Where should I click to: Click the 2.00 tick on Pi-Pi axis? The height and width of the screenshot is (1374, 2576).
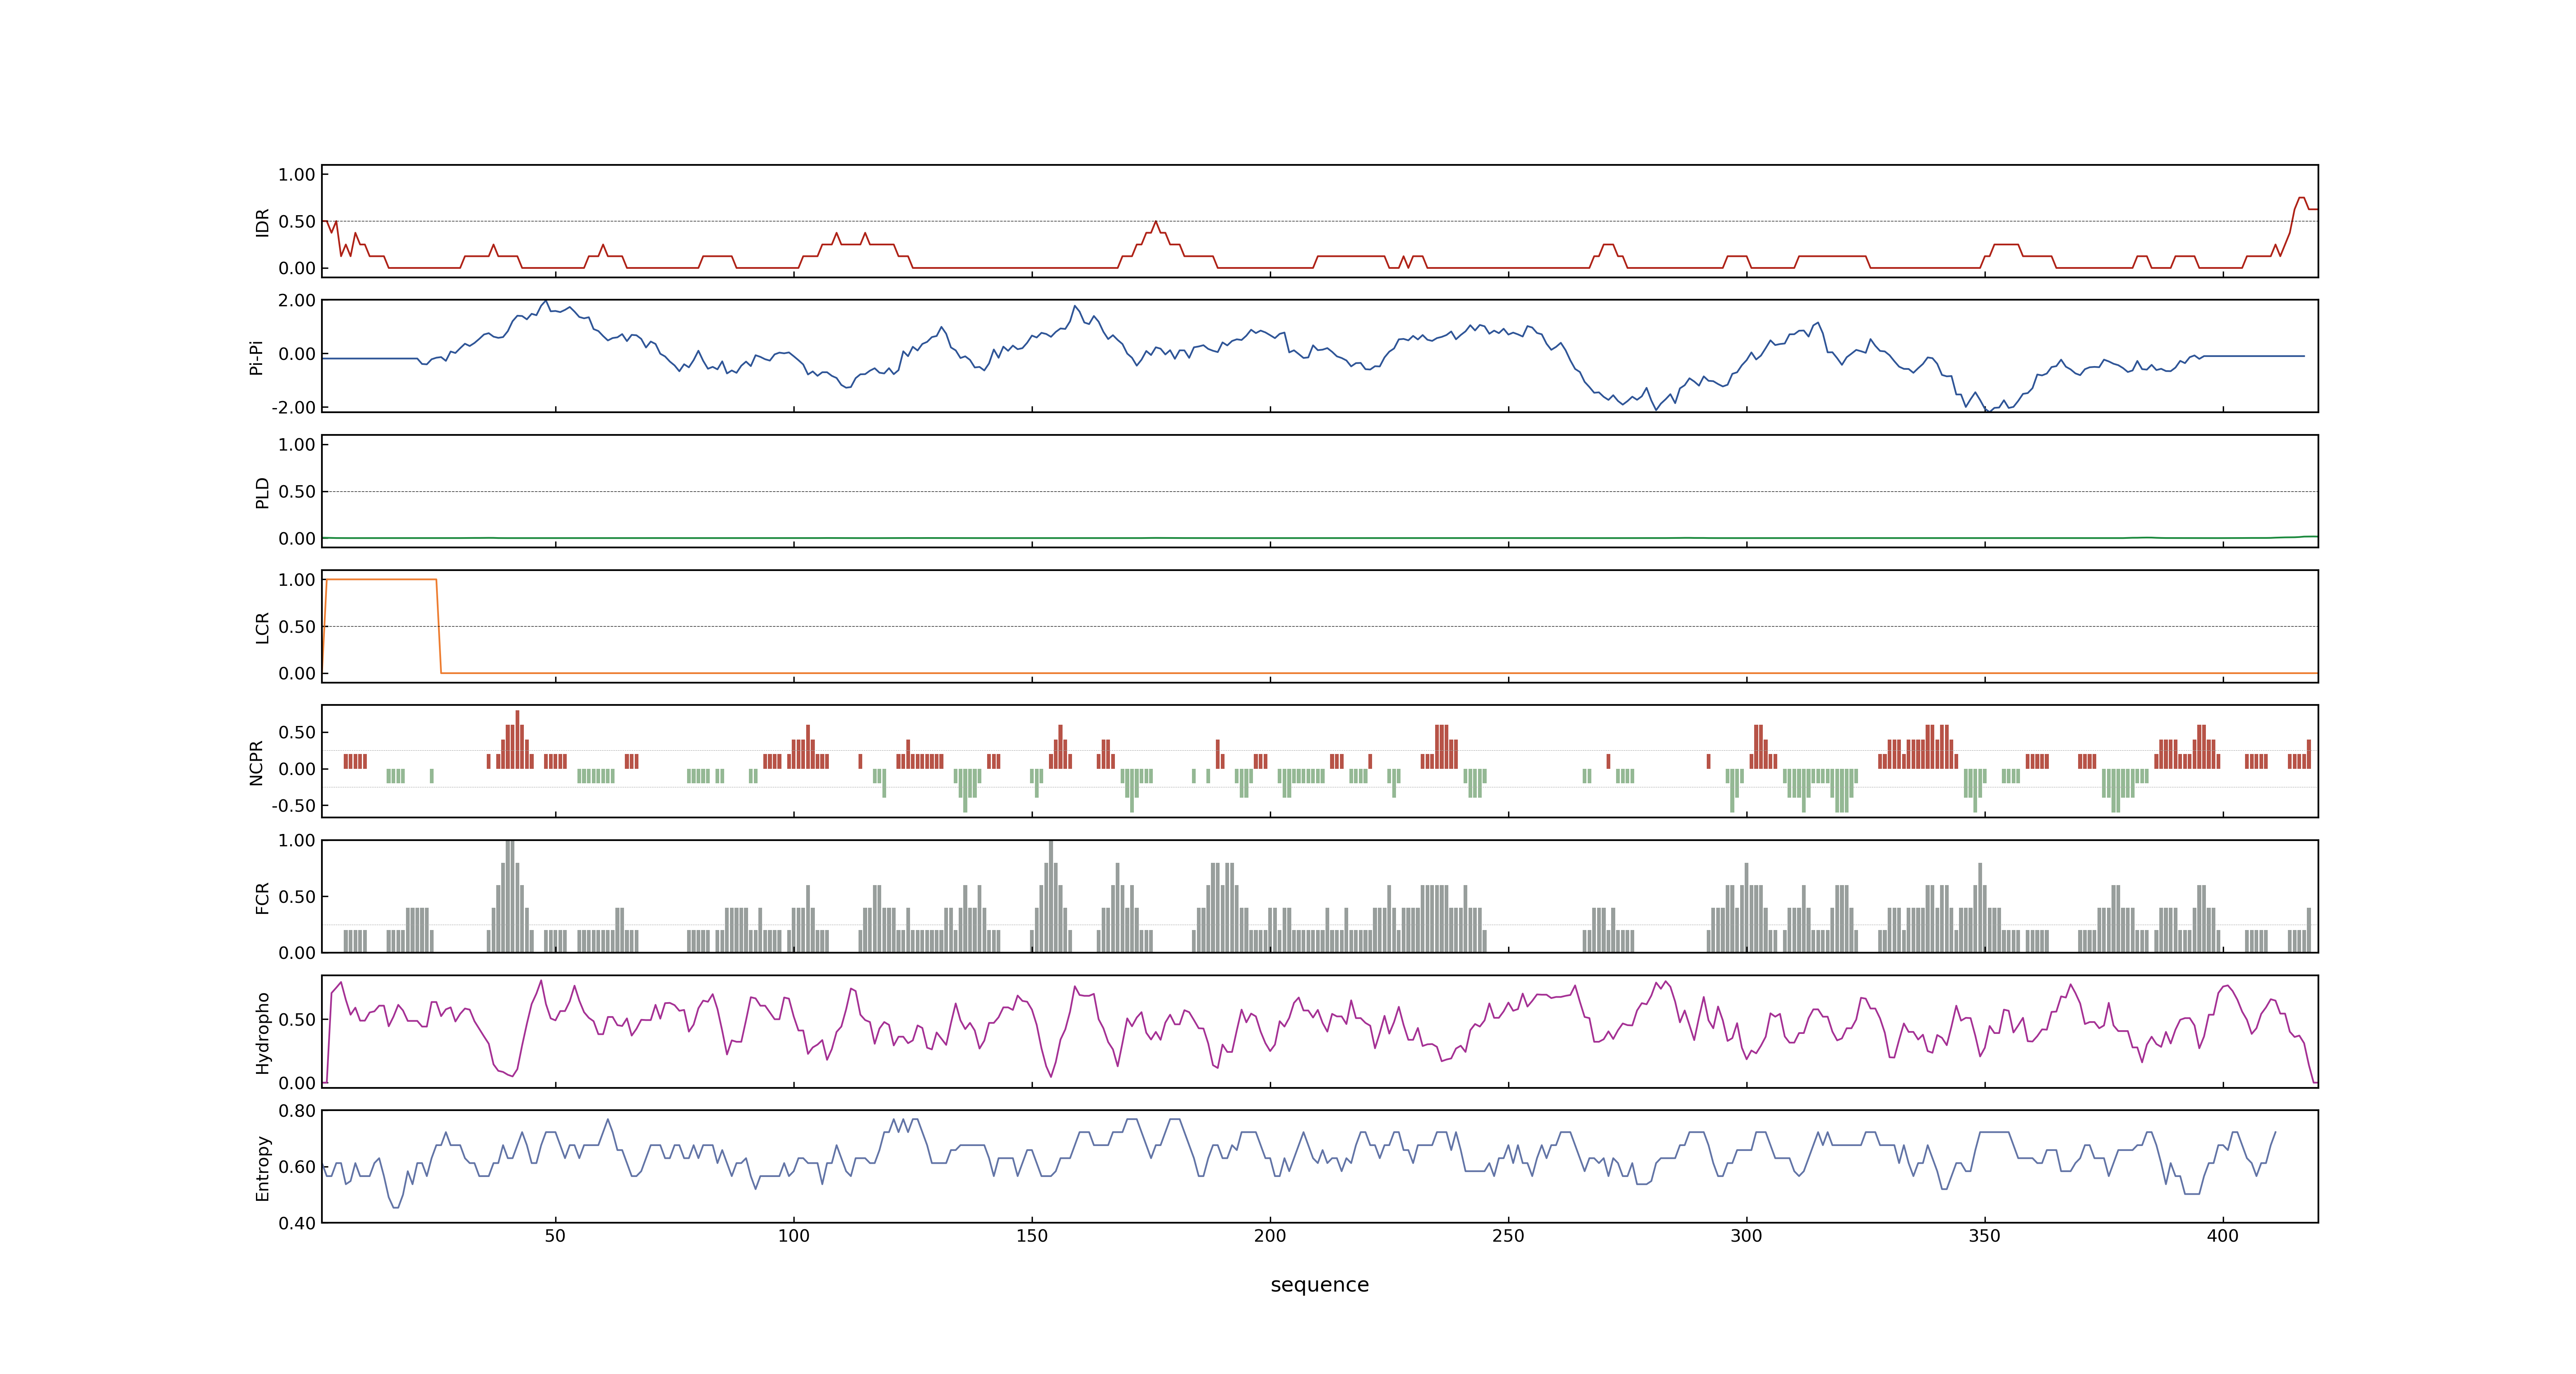pyautogui.click(x=297, y=301)
